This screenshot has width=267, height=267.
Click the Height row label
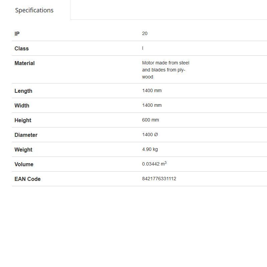(23, 120)
